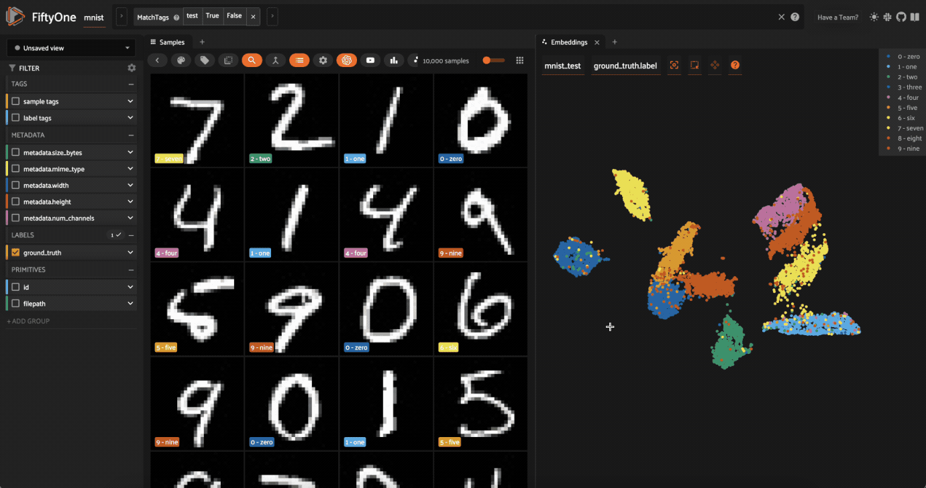The image size is (926, 488).
Task: Click the MatchTags help question icon
Action: pos(176,17)
